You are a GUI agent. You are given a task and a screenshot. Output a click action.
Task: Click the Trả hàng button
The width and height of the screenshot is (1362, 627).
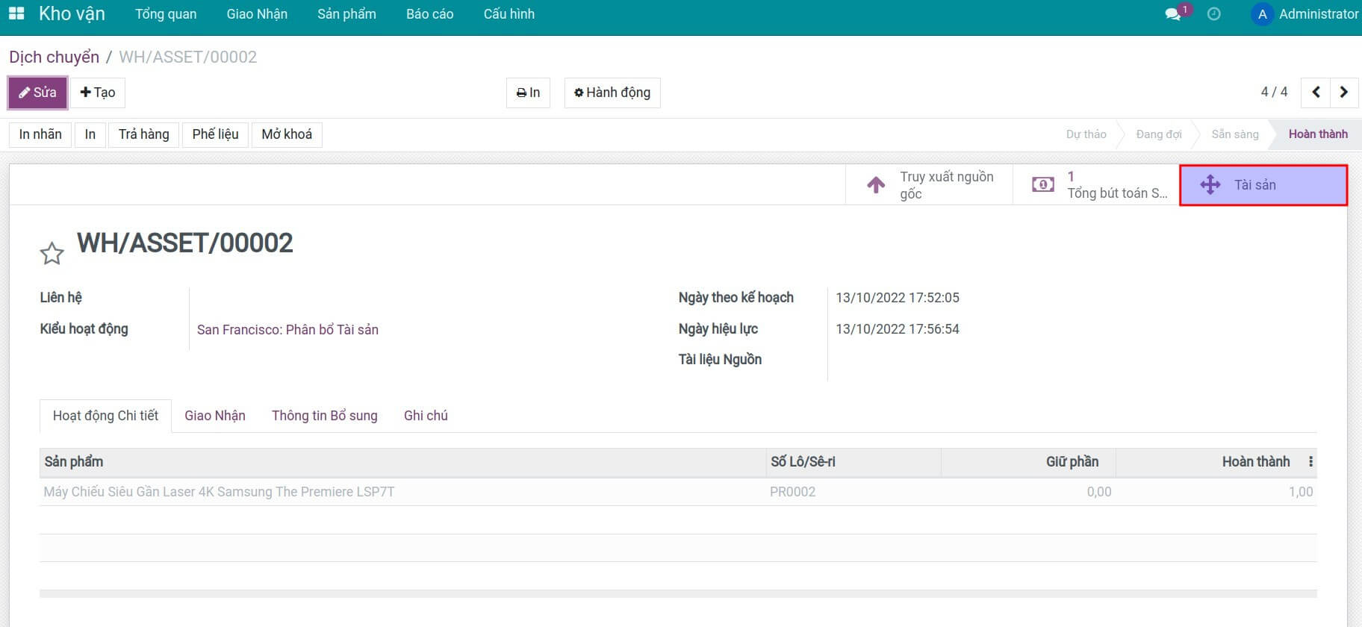143,134
